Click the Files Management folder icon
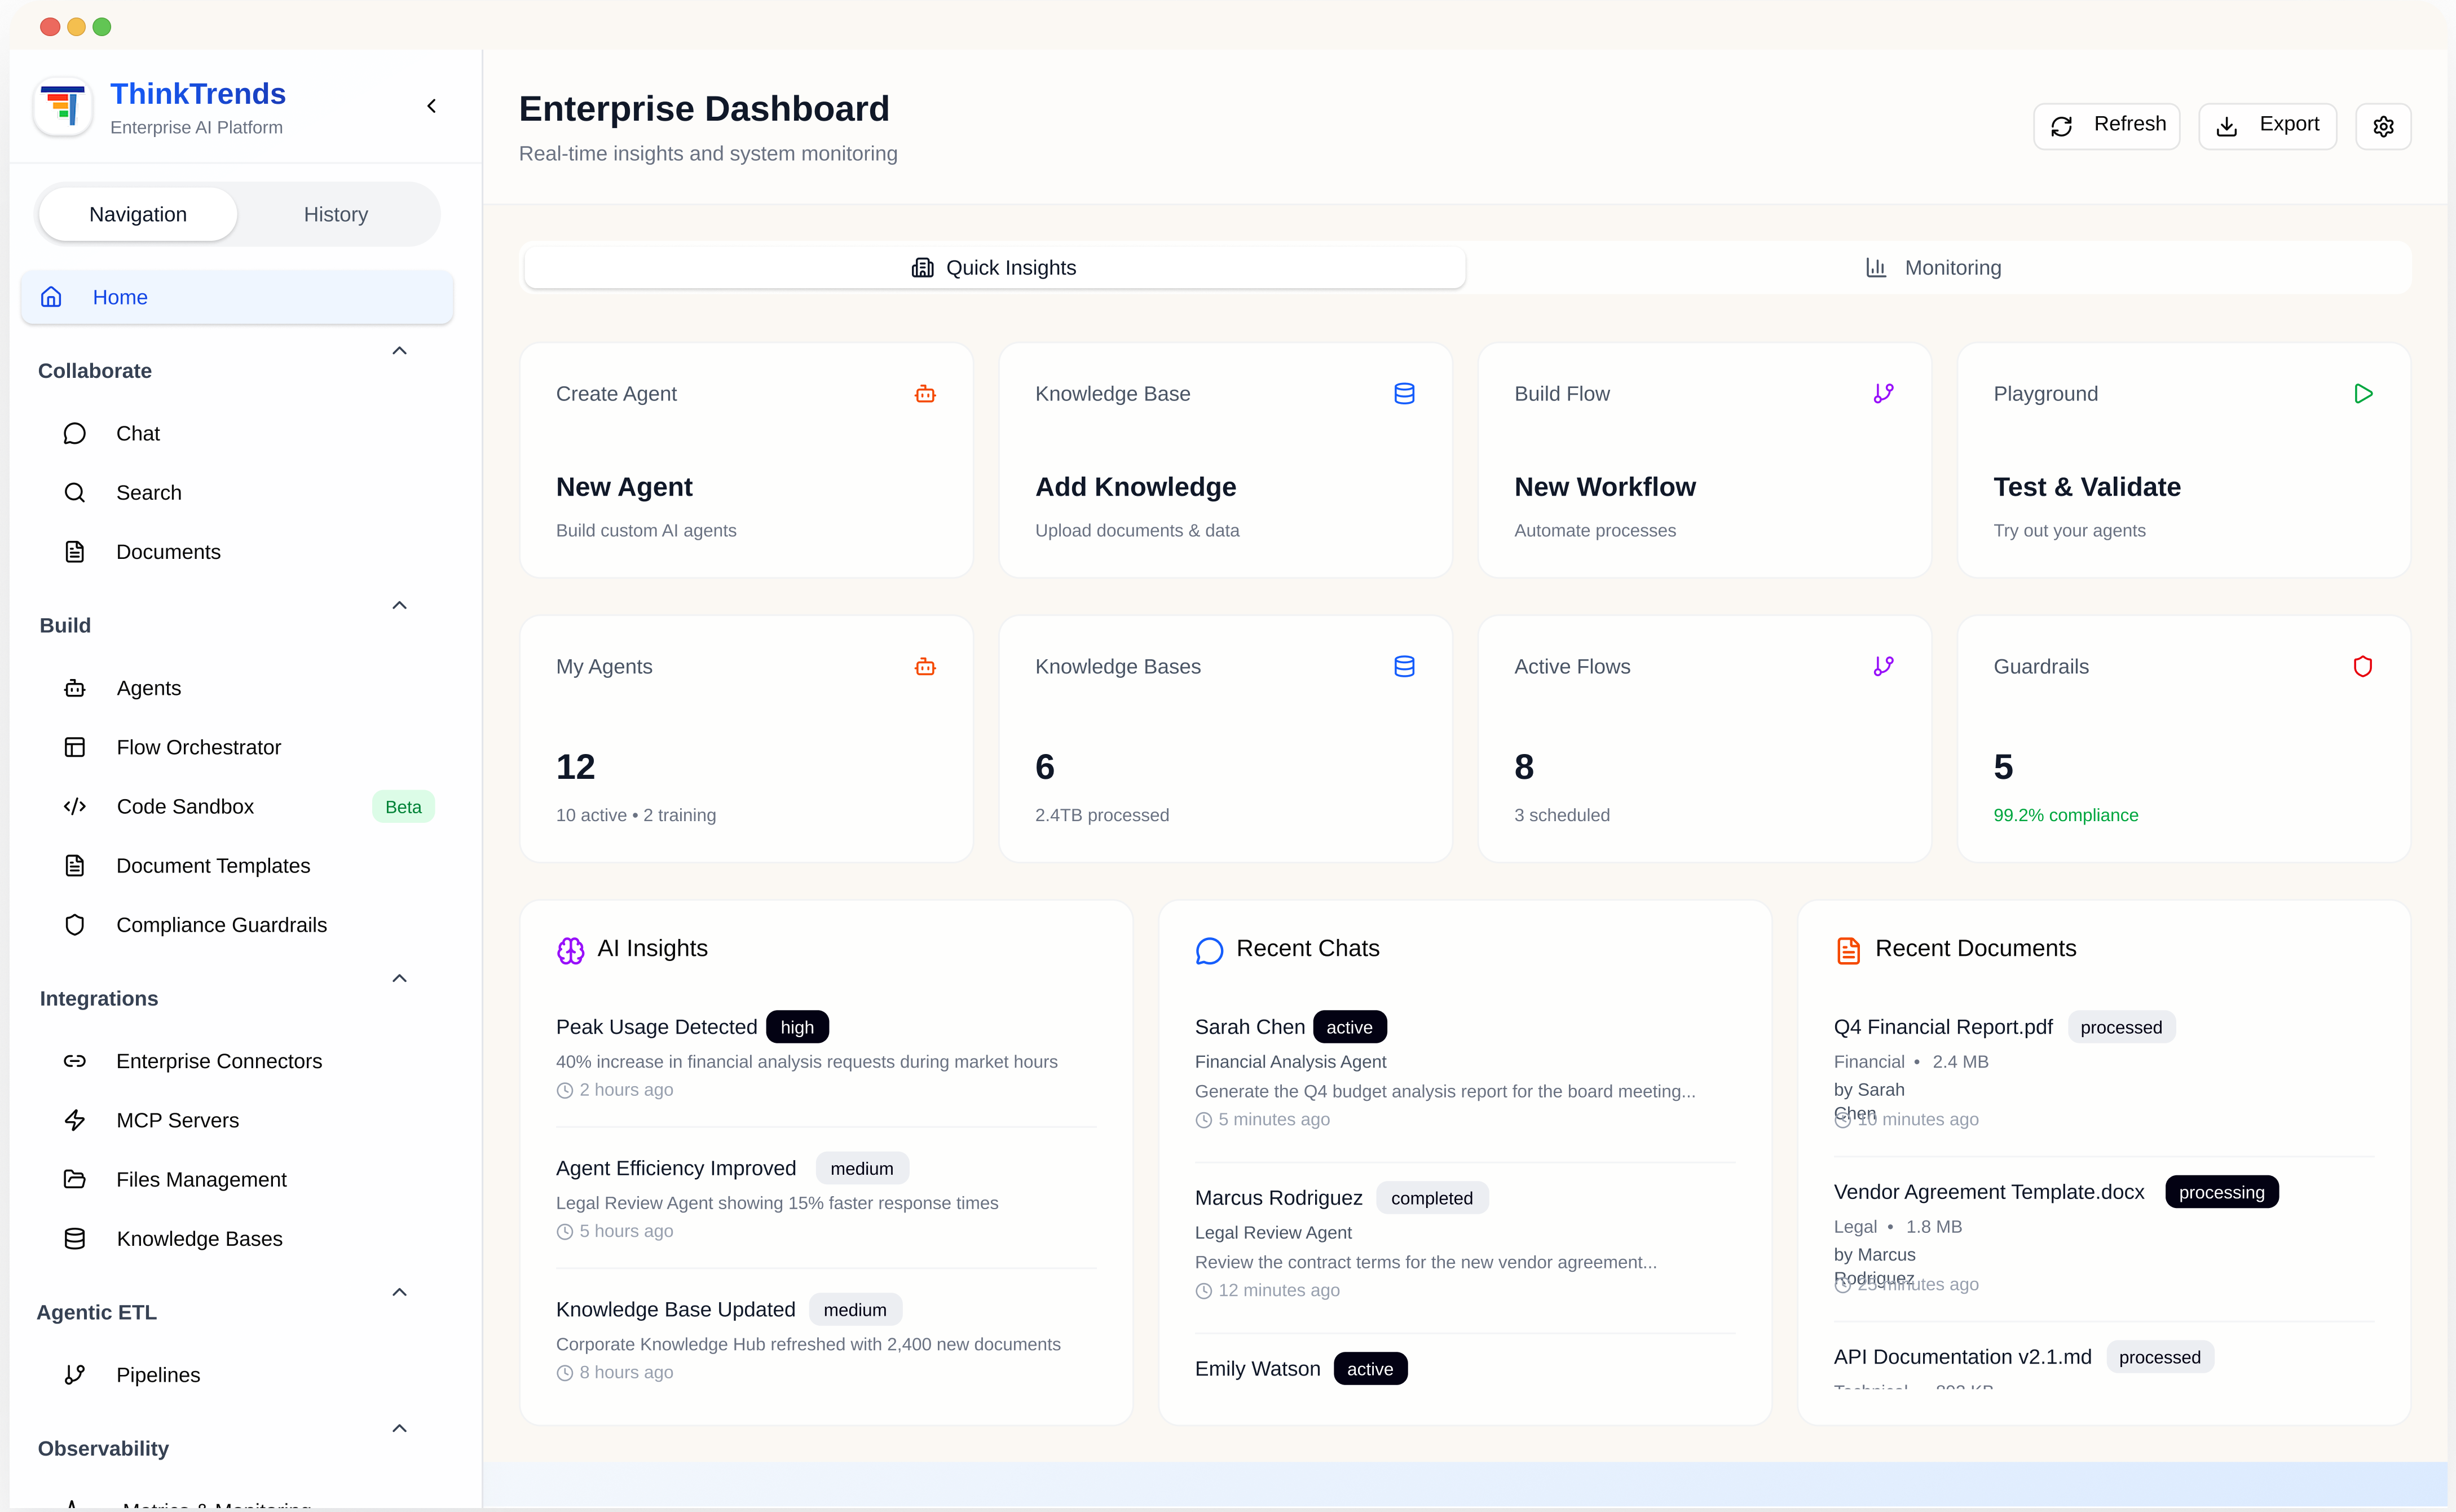Screen dimensions: 2456x1512 point(75,1179)
